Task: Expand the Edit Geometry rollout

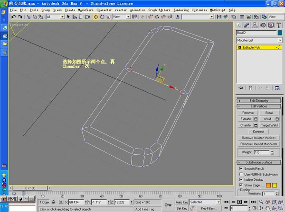Action: click(259, 101)
